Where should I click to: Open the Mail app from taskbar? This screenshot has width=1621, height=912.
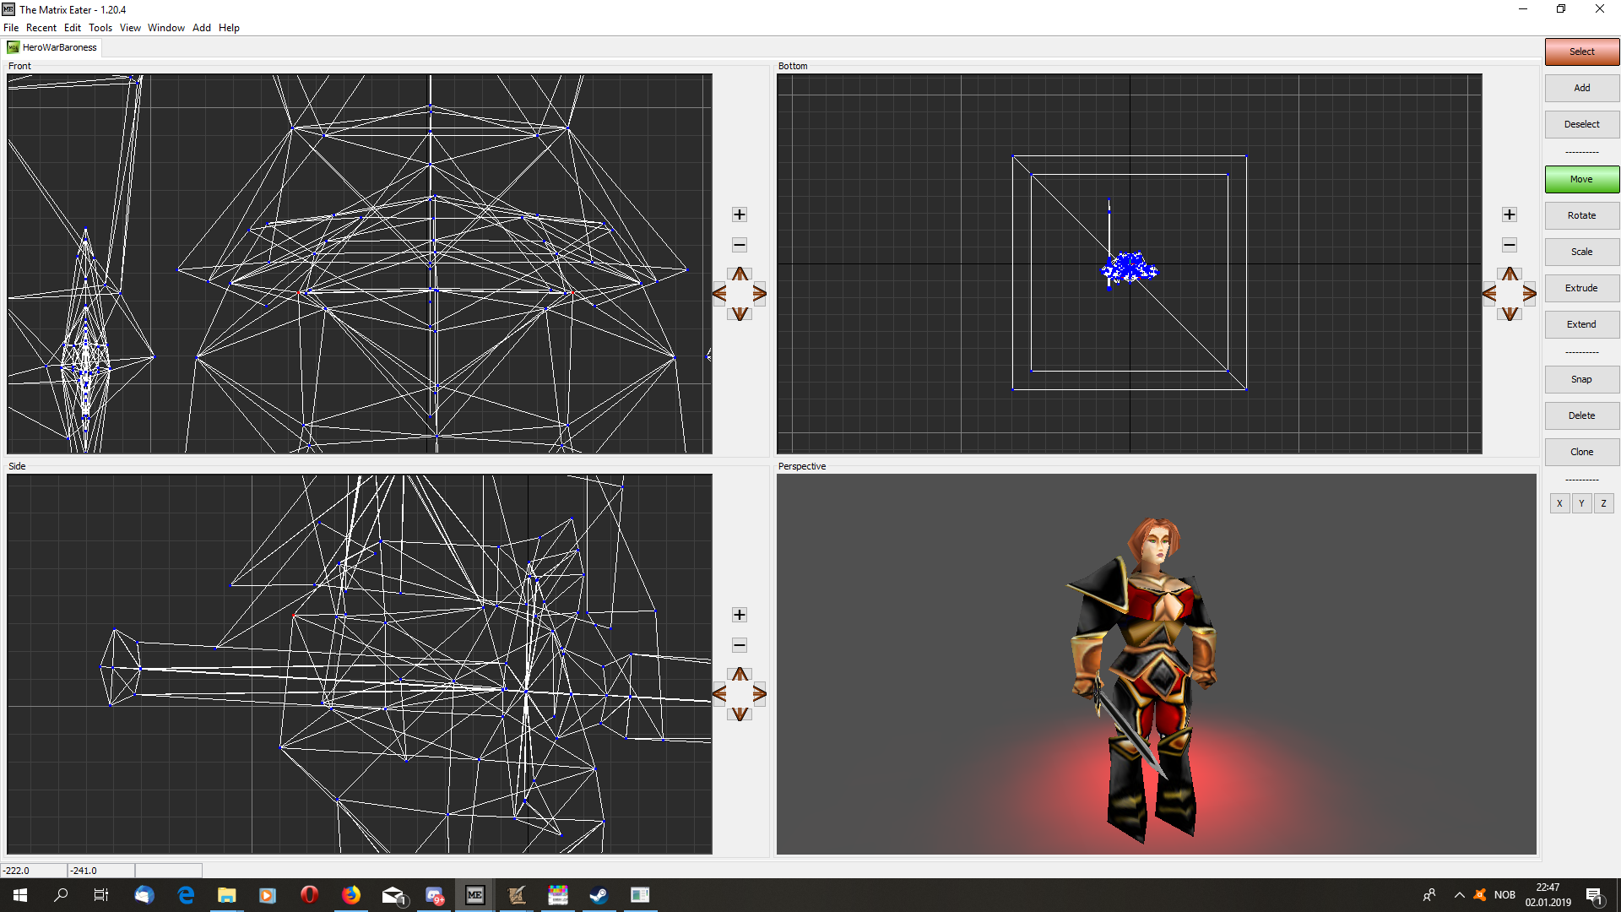tap(393, 895)
